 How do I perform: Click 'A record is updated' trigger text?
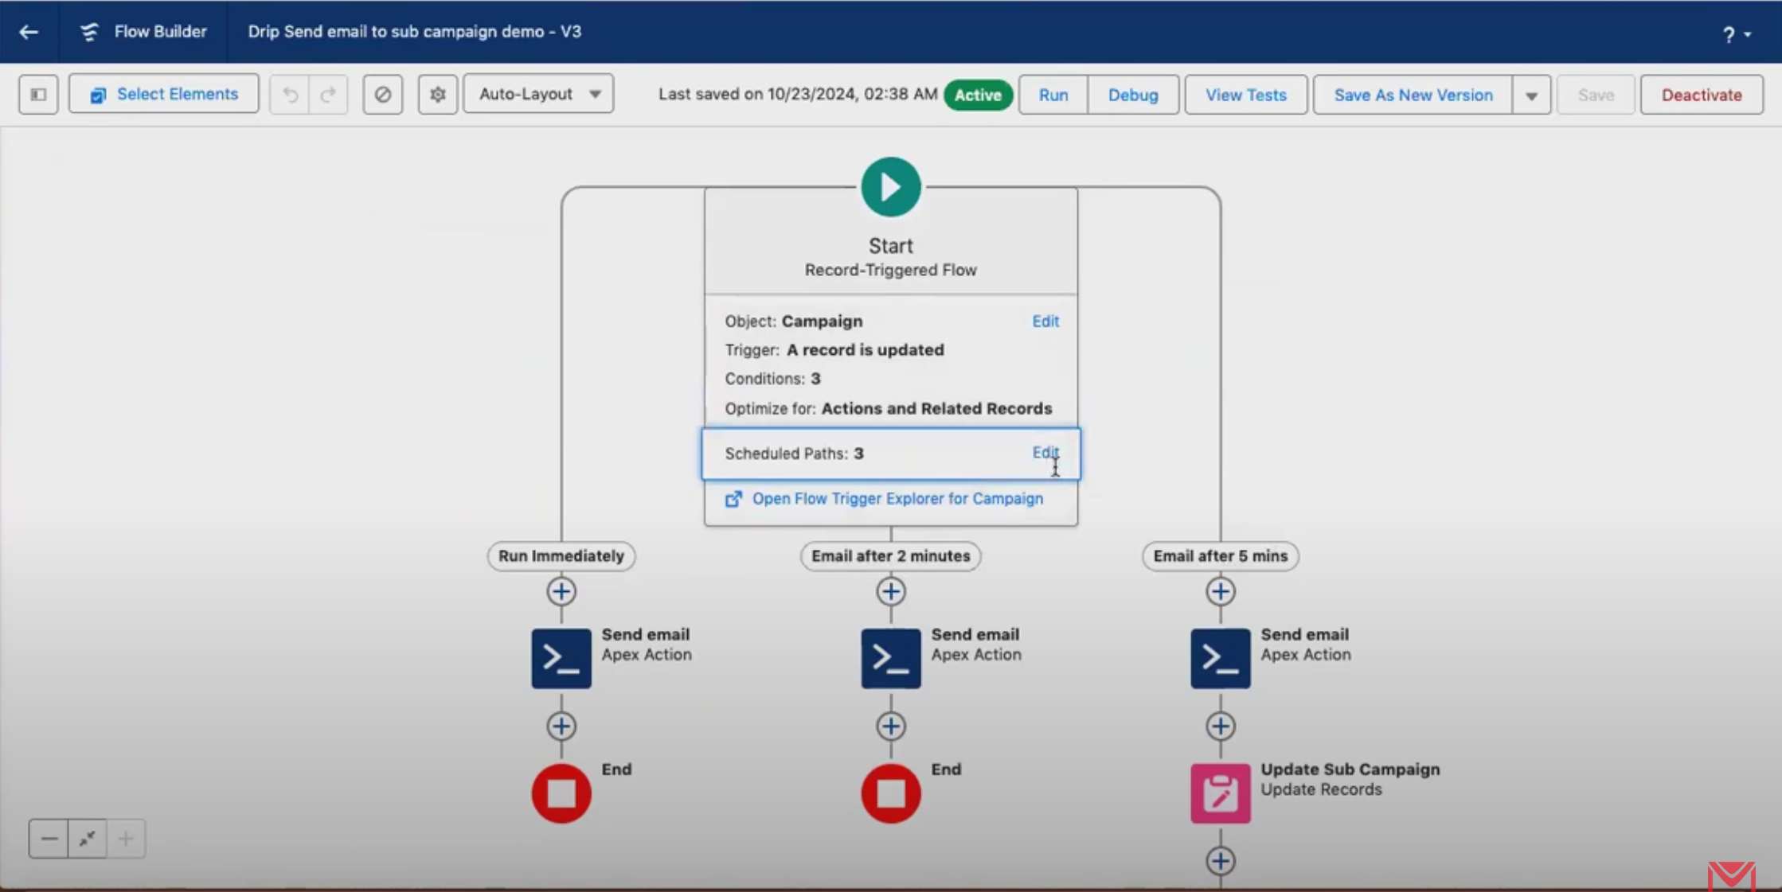[x=866, y=350]
